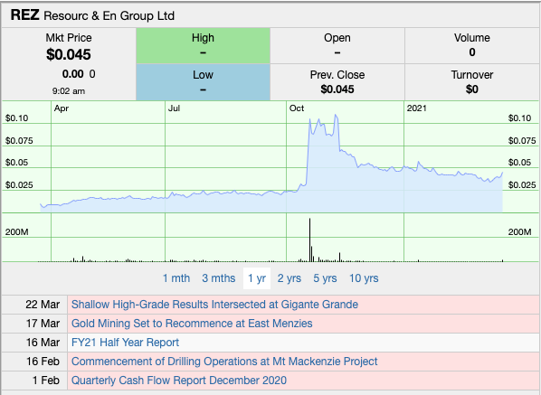
Task: Click the Turnover $0 cell
Action: 471,82
